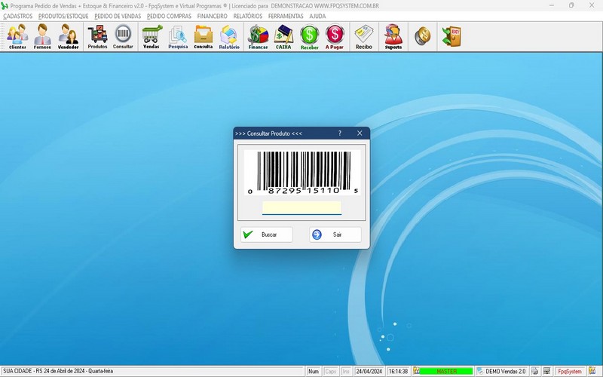The height and width of the screenshot is (377, 603).
Task: Click the 16:14:38 clock in status bar
Action: tap(398, 371)
